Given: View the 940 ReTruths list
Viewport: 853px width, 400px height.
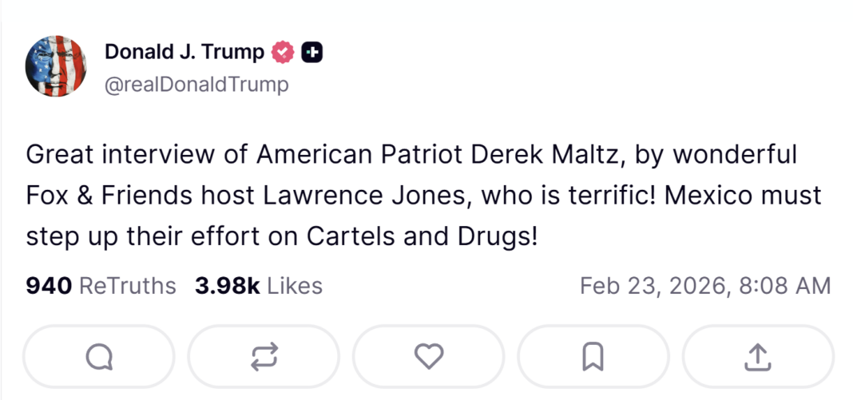Looking at the screenshot, I should click(101, 286).
